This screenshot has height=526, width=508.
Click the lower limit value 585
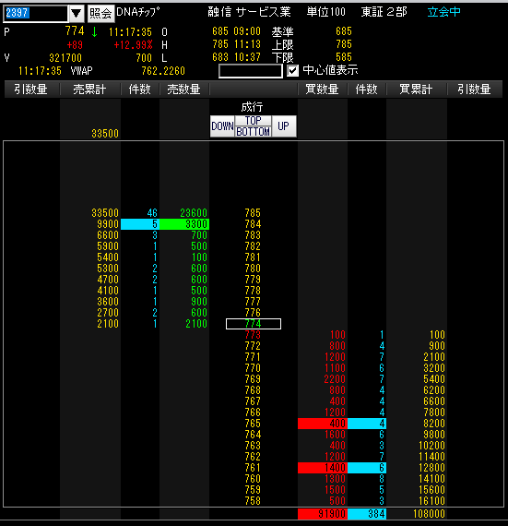click(x=344, y=56)
